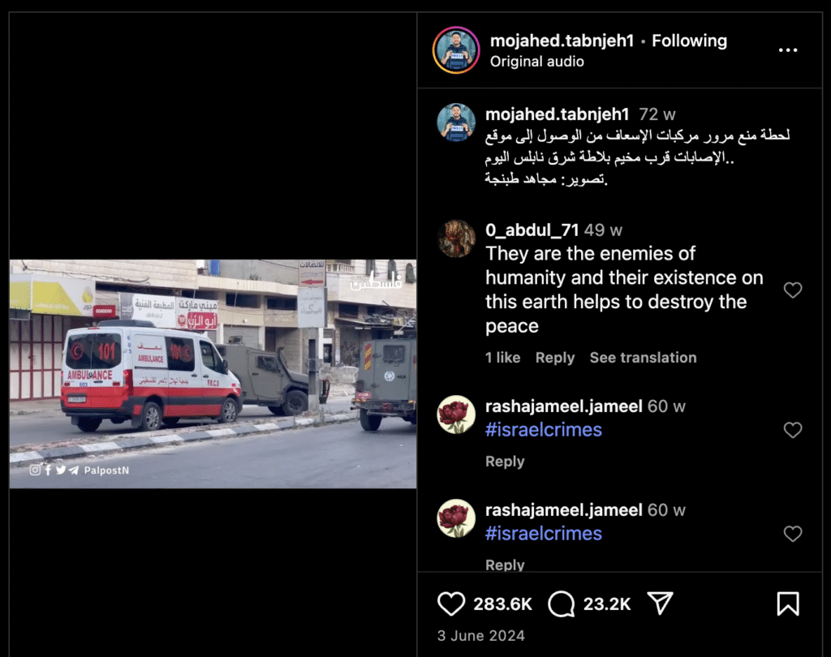Play the ambulance video frame
831x657 pixels.
(213, 374)
